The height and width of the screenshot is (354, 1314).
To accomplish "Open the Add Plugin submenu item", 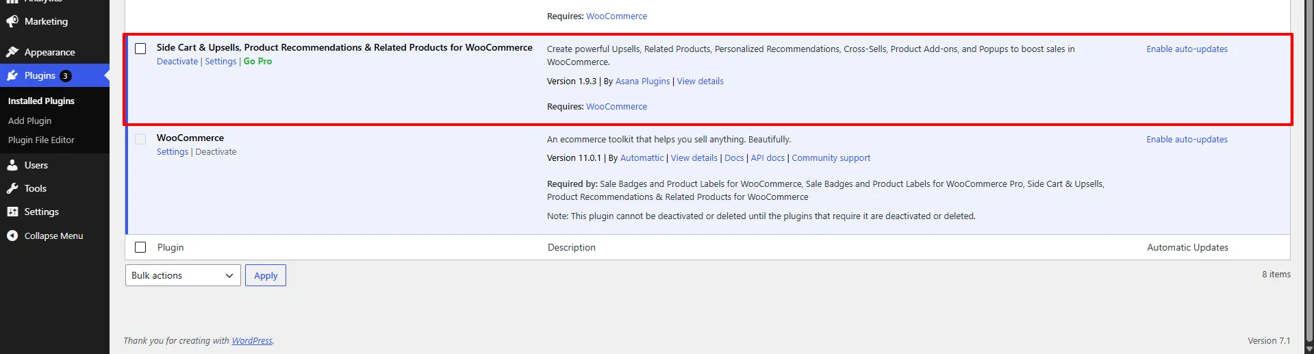I will [x=29, y=121].
